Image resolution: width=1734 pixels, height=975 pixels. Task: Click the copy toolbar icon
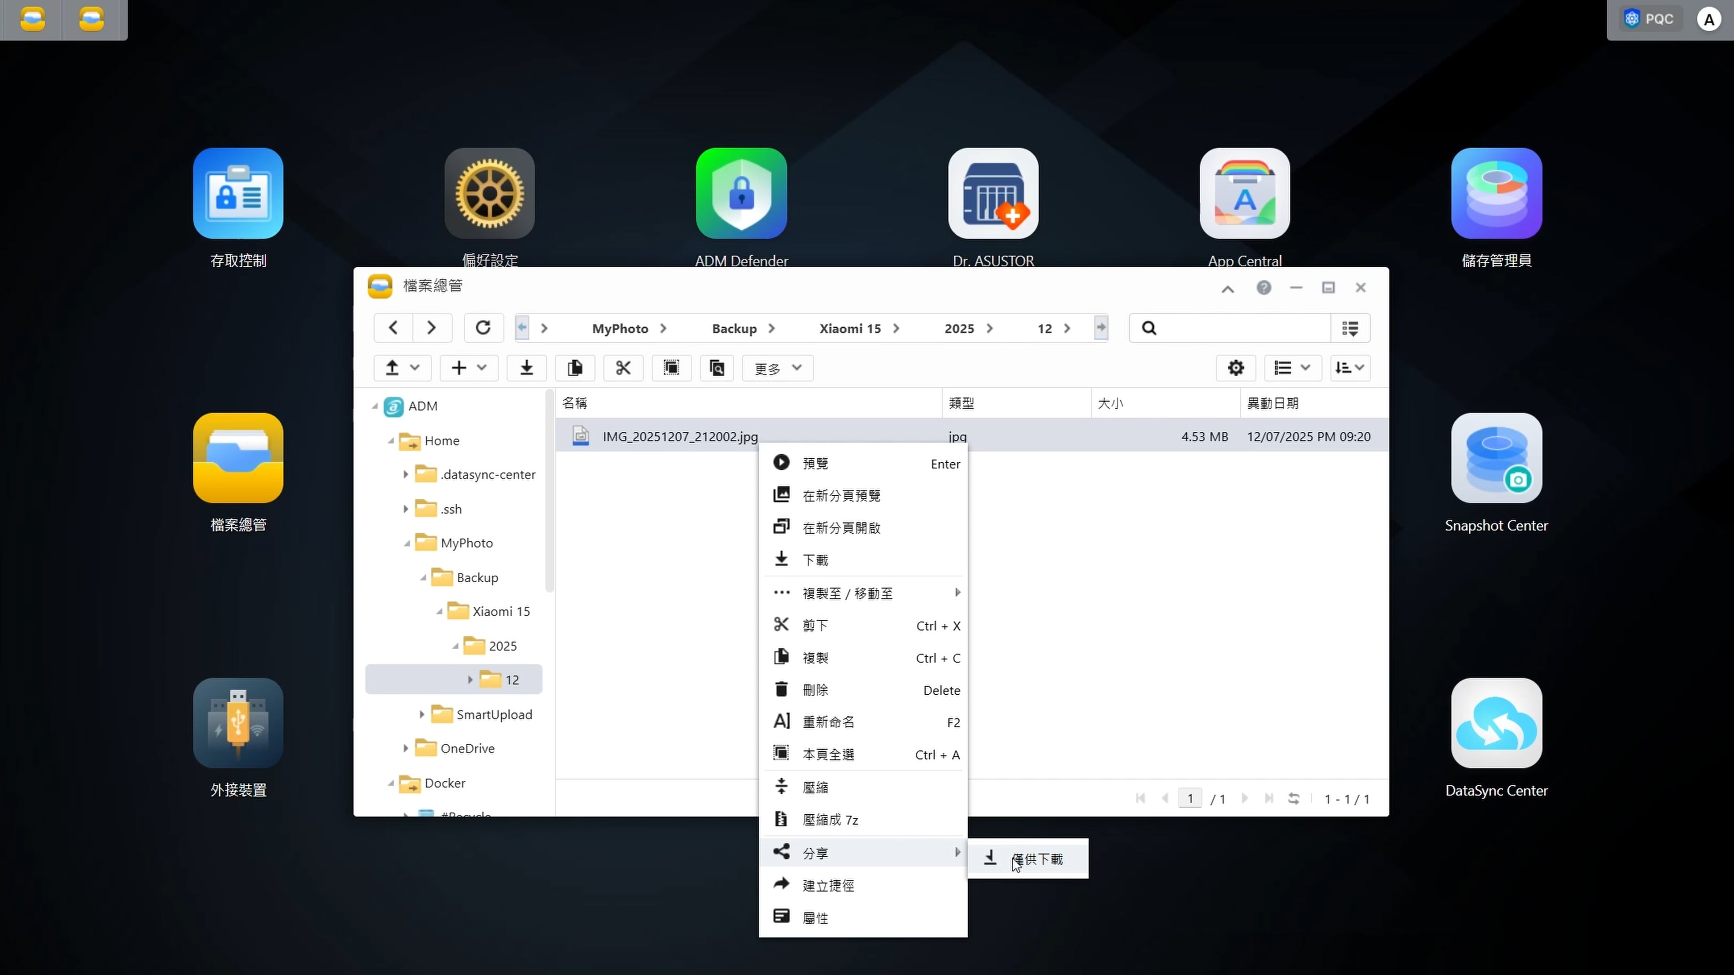coord(575,368)
